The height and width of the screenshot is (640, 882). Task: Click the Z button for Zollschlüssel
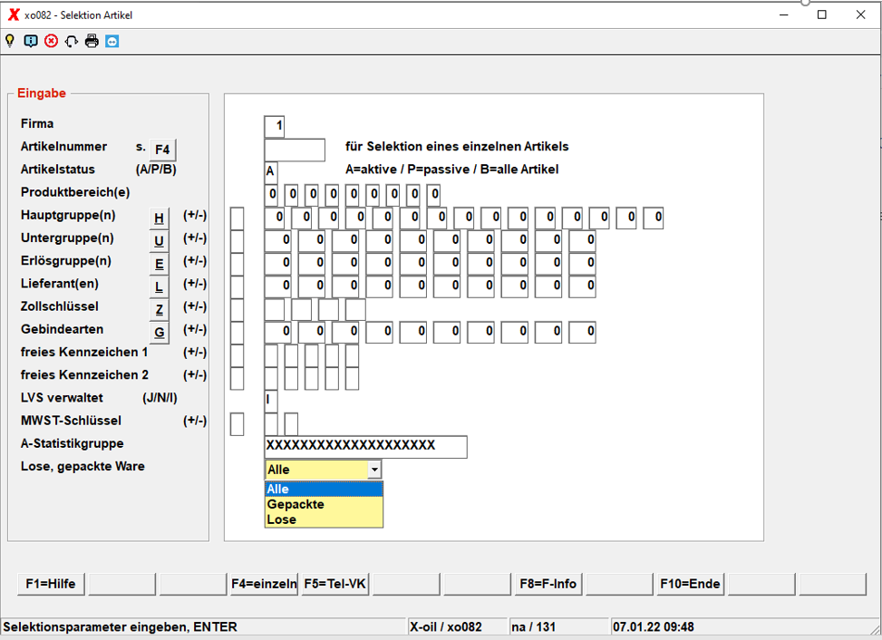[x=160, y=310]
